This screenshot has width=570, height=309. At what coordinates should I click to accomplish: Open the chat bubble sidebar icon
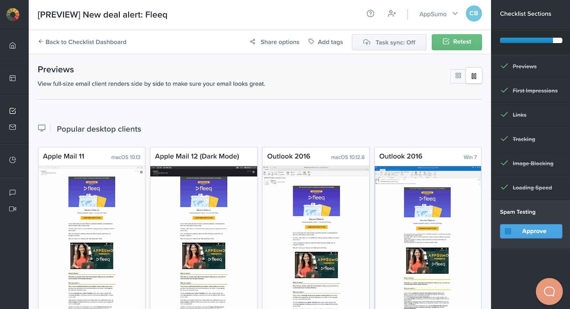point(13,192)
